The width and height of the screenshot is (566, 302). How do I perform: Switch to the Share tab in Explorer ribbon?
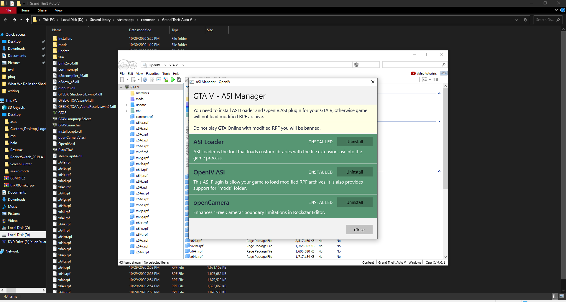coord(42,10)
